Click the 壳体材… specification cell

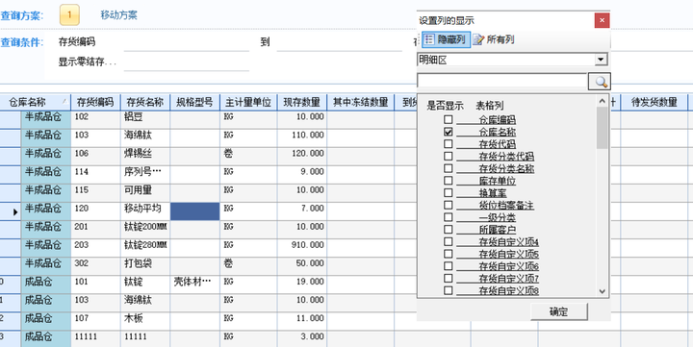(x=194, y=285)
